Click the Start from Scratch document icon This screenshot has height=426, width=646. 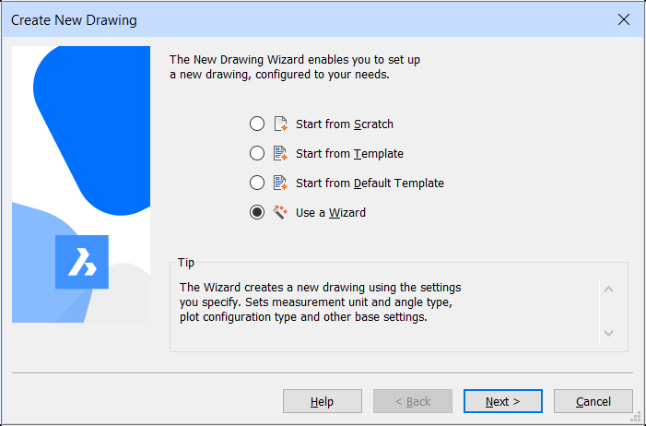(280, 124)
